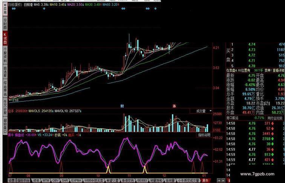Click the first yellow 抄底 signal spike
The height and width of the screenshot is (183, 285).
coord(108,169)
